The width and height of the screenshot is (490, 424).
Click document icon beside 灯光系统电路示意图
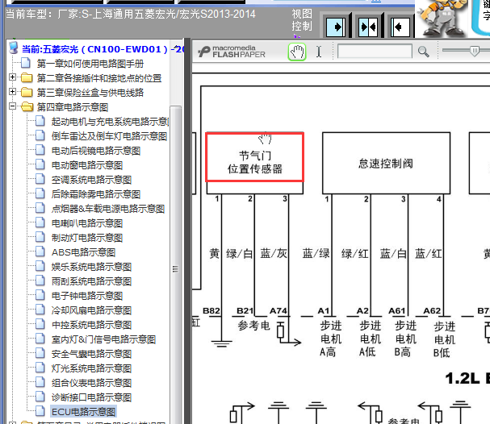(x=40, y=368)
